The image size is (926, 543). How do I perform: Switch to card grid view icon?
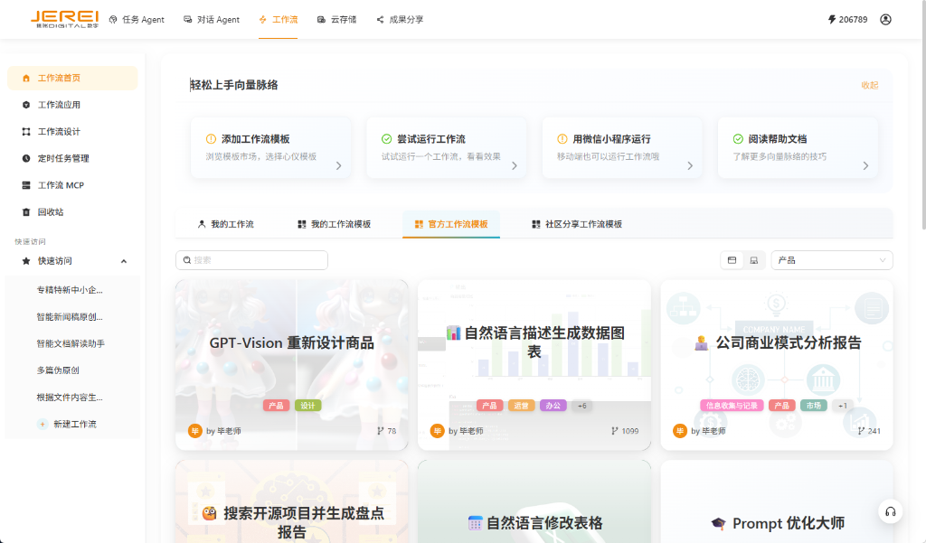coord(732,260)
